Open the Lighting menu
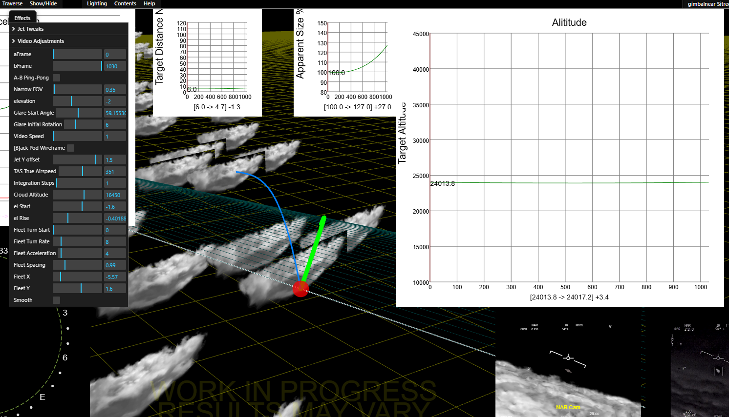This screenshot has width=729, height=417. pyautogui.click(x=97, y=3)
